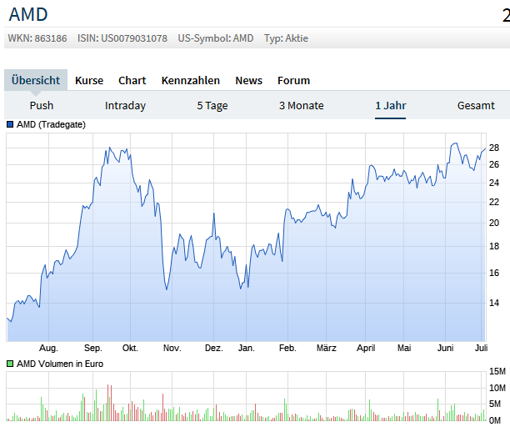510x432 pixels.
Task: Click the 20 price axis value
Action: tap(493, 223)
